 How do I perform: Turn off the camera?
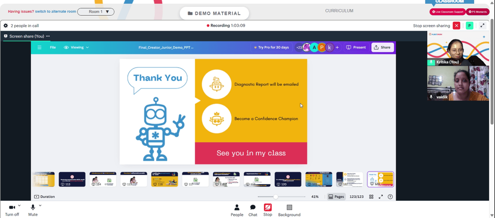pyautogui.click(x=12, y=211)
